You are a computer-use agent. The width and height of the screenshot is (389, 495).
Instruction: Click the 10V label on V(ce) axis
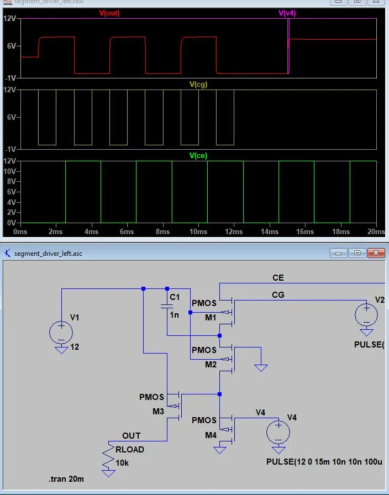(x=9, y=171)
